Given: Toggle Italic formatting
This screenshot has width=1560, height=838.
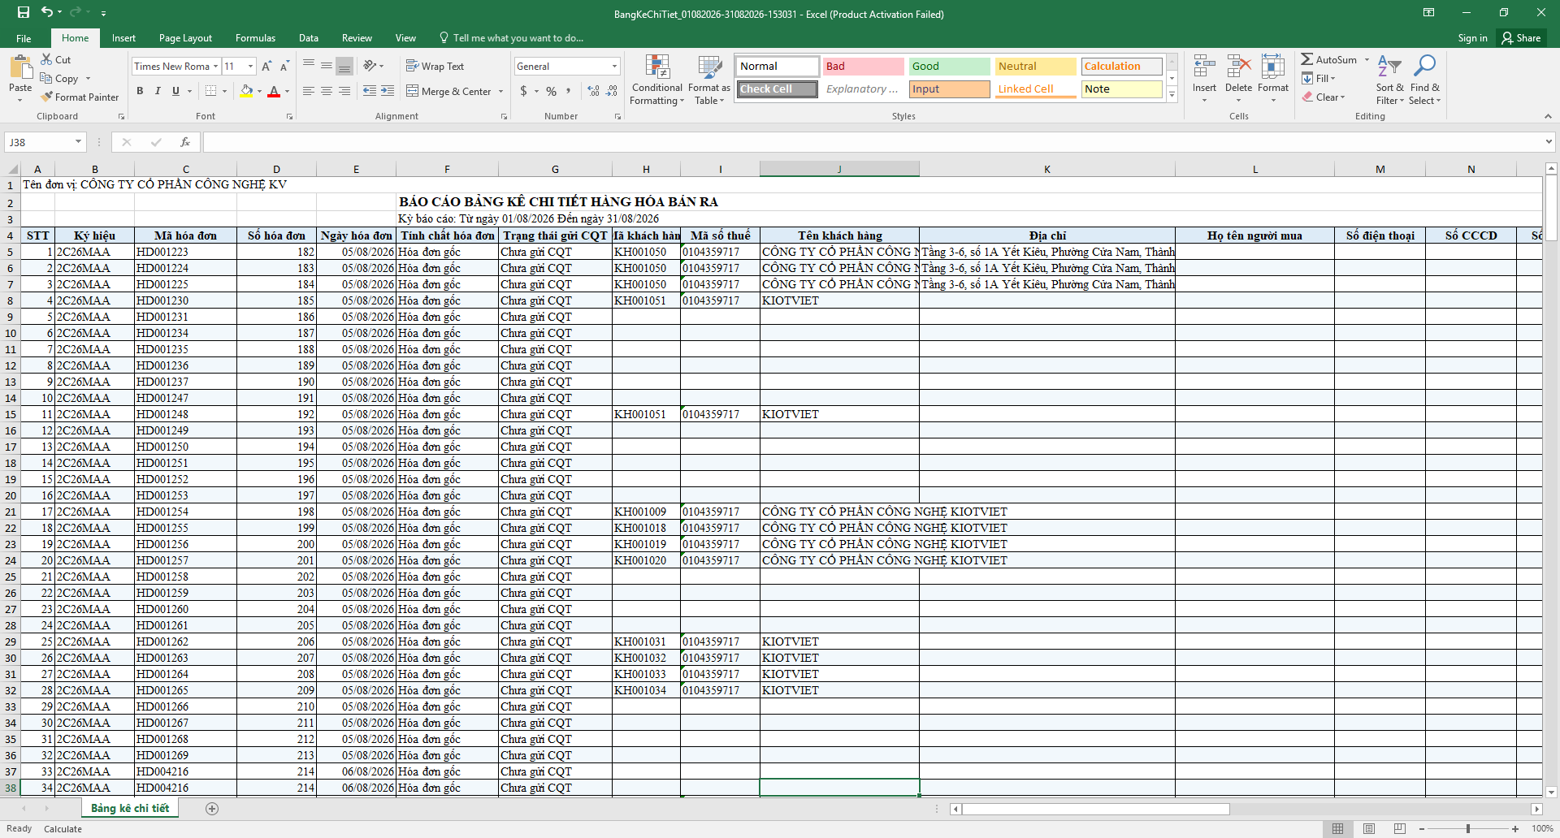Looking at the screenshot, I should (158, 91).
